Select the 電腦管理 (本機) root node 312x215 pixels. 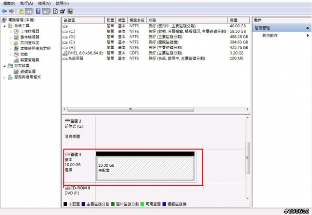21,20
